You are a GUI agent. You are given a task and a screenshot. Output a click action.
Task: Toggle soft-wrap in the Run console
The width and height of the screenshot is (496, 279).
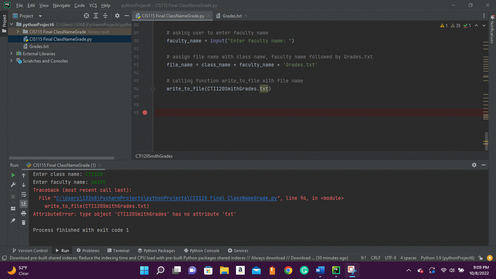coord(24,194)
